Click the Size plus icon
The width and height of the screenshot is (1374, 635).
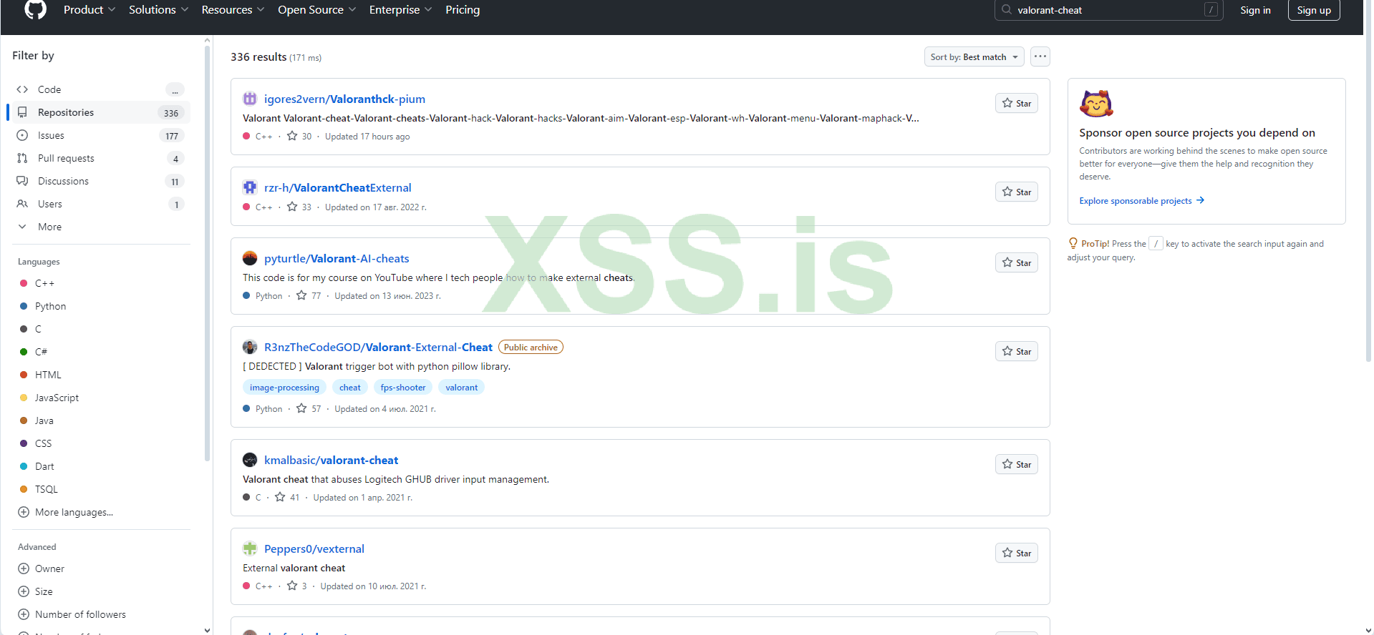24,591
